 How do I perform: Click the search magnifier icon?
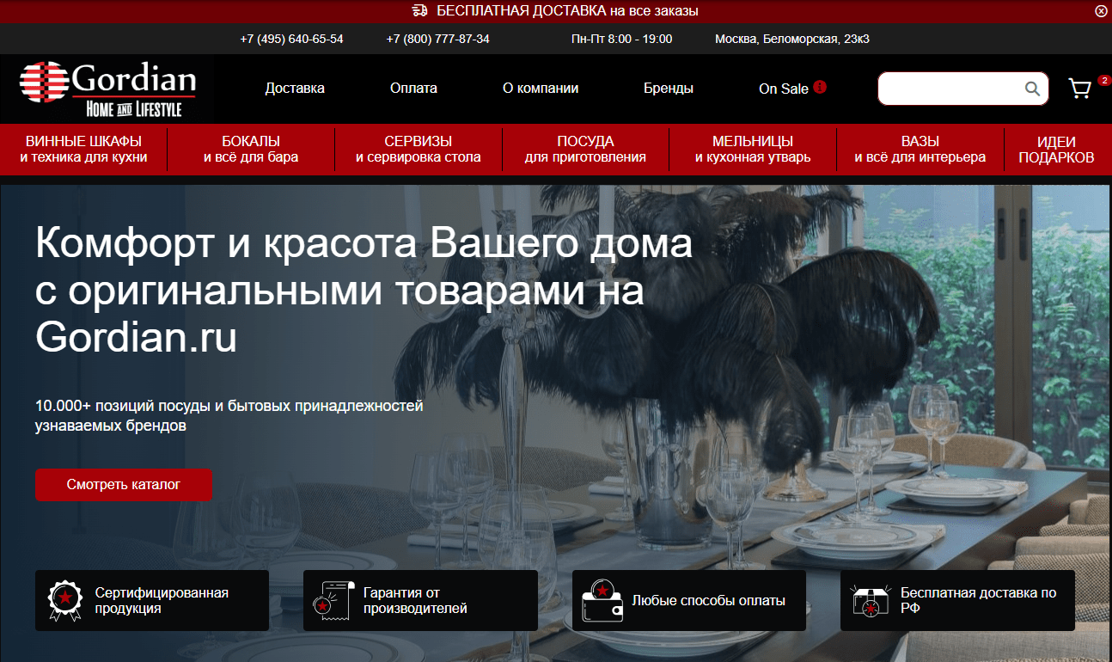coord(1032,89)
